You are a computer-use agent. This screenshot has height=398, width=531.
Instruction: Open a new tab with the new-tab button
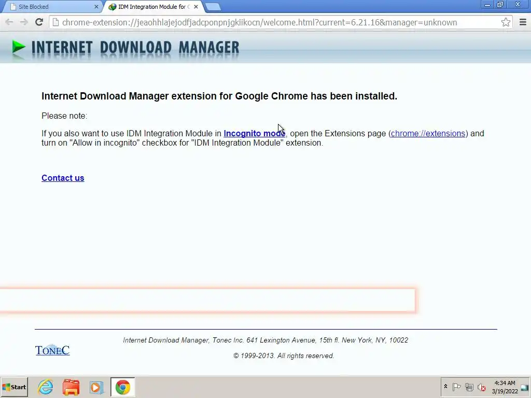pos(213,7)
